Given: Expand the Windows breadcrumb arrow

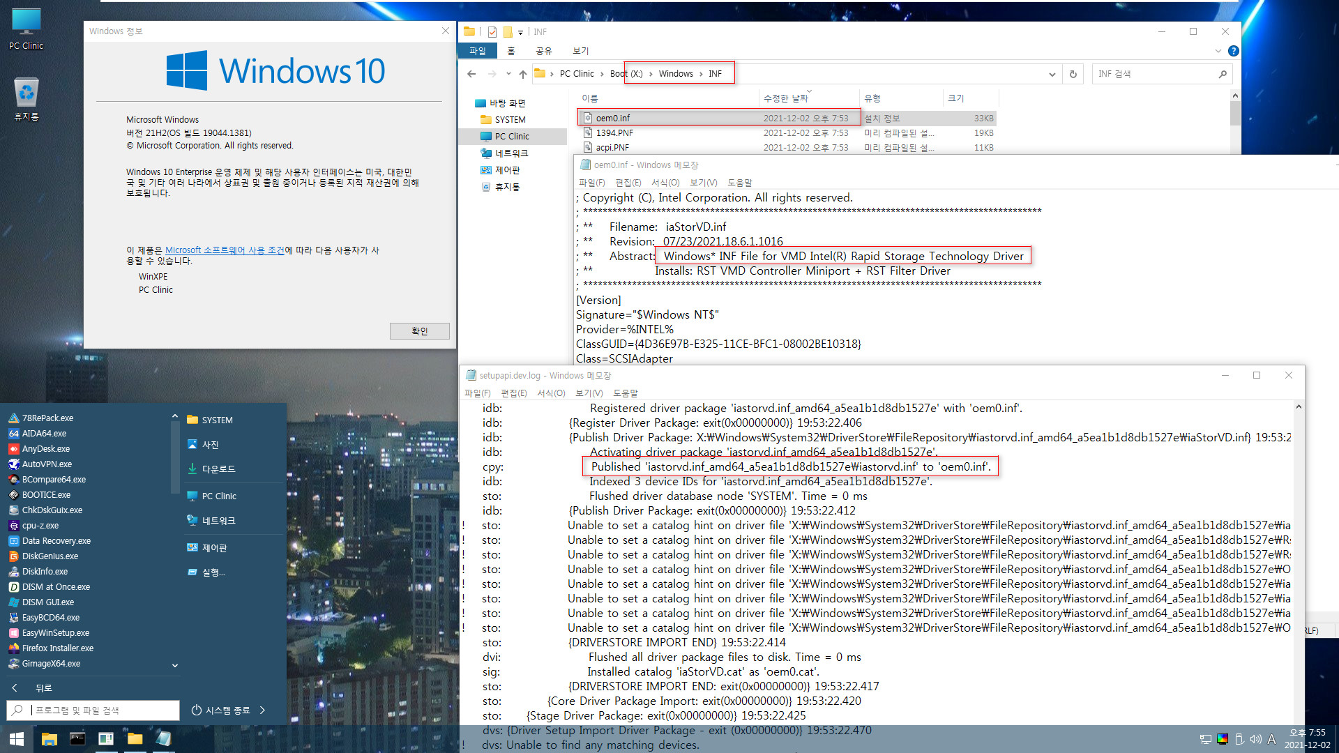Looking at the screenshot, I should tap(701, 74).
